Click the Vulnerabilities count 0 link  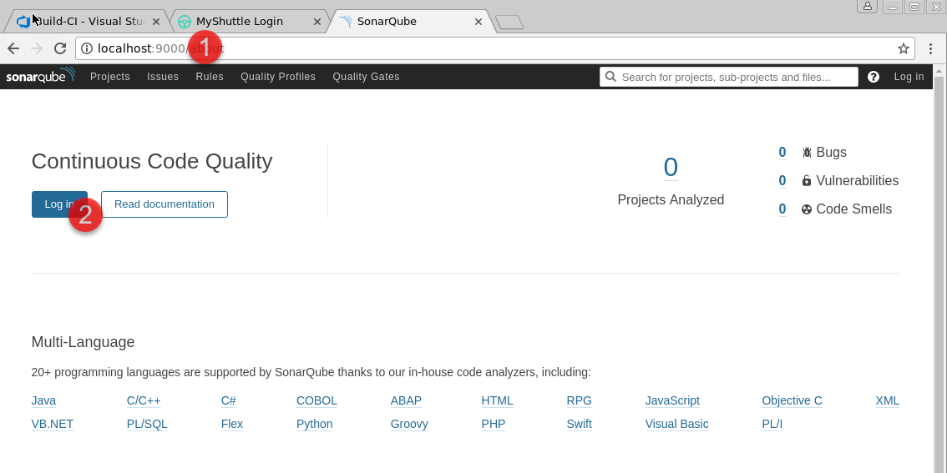782,180
